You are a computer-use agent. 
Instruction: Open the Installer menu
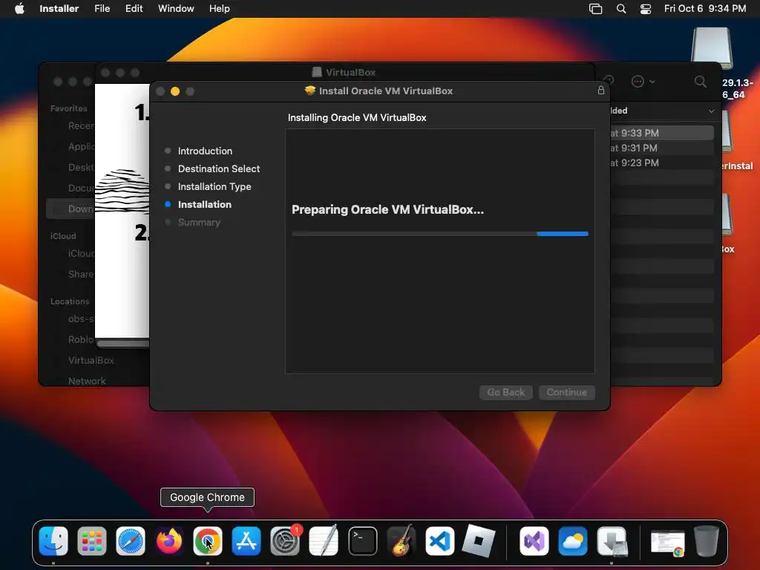tap(59, 9)
